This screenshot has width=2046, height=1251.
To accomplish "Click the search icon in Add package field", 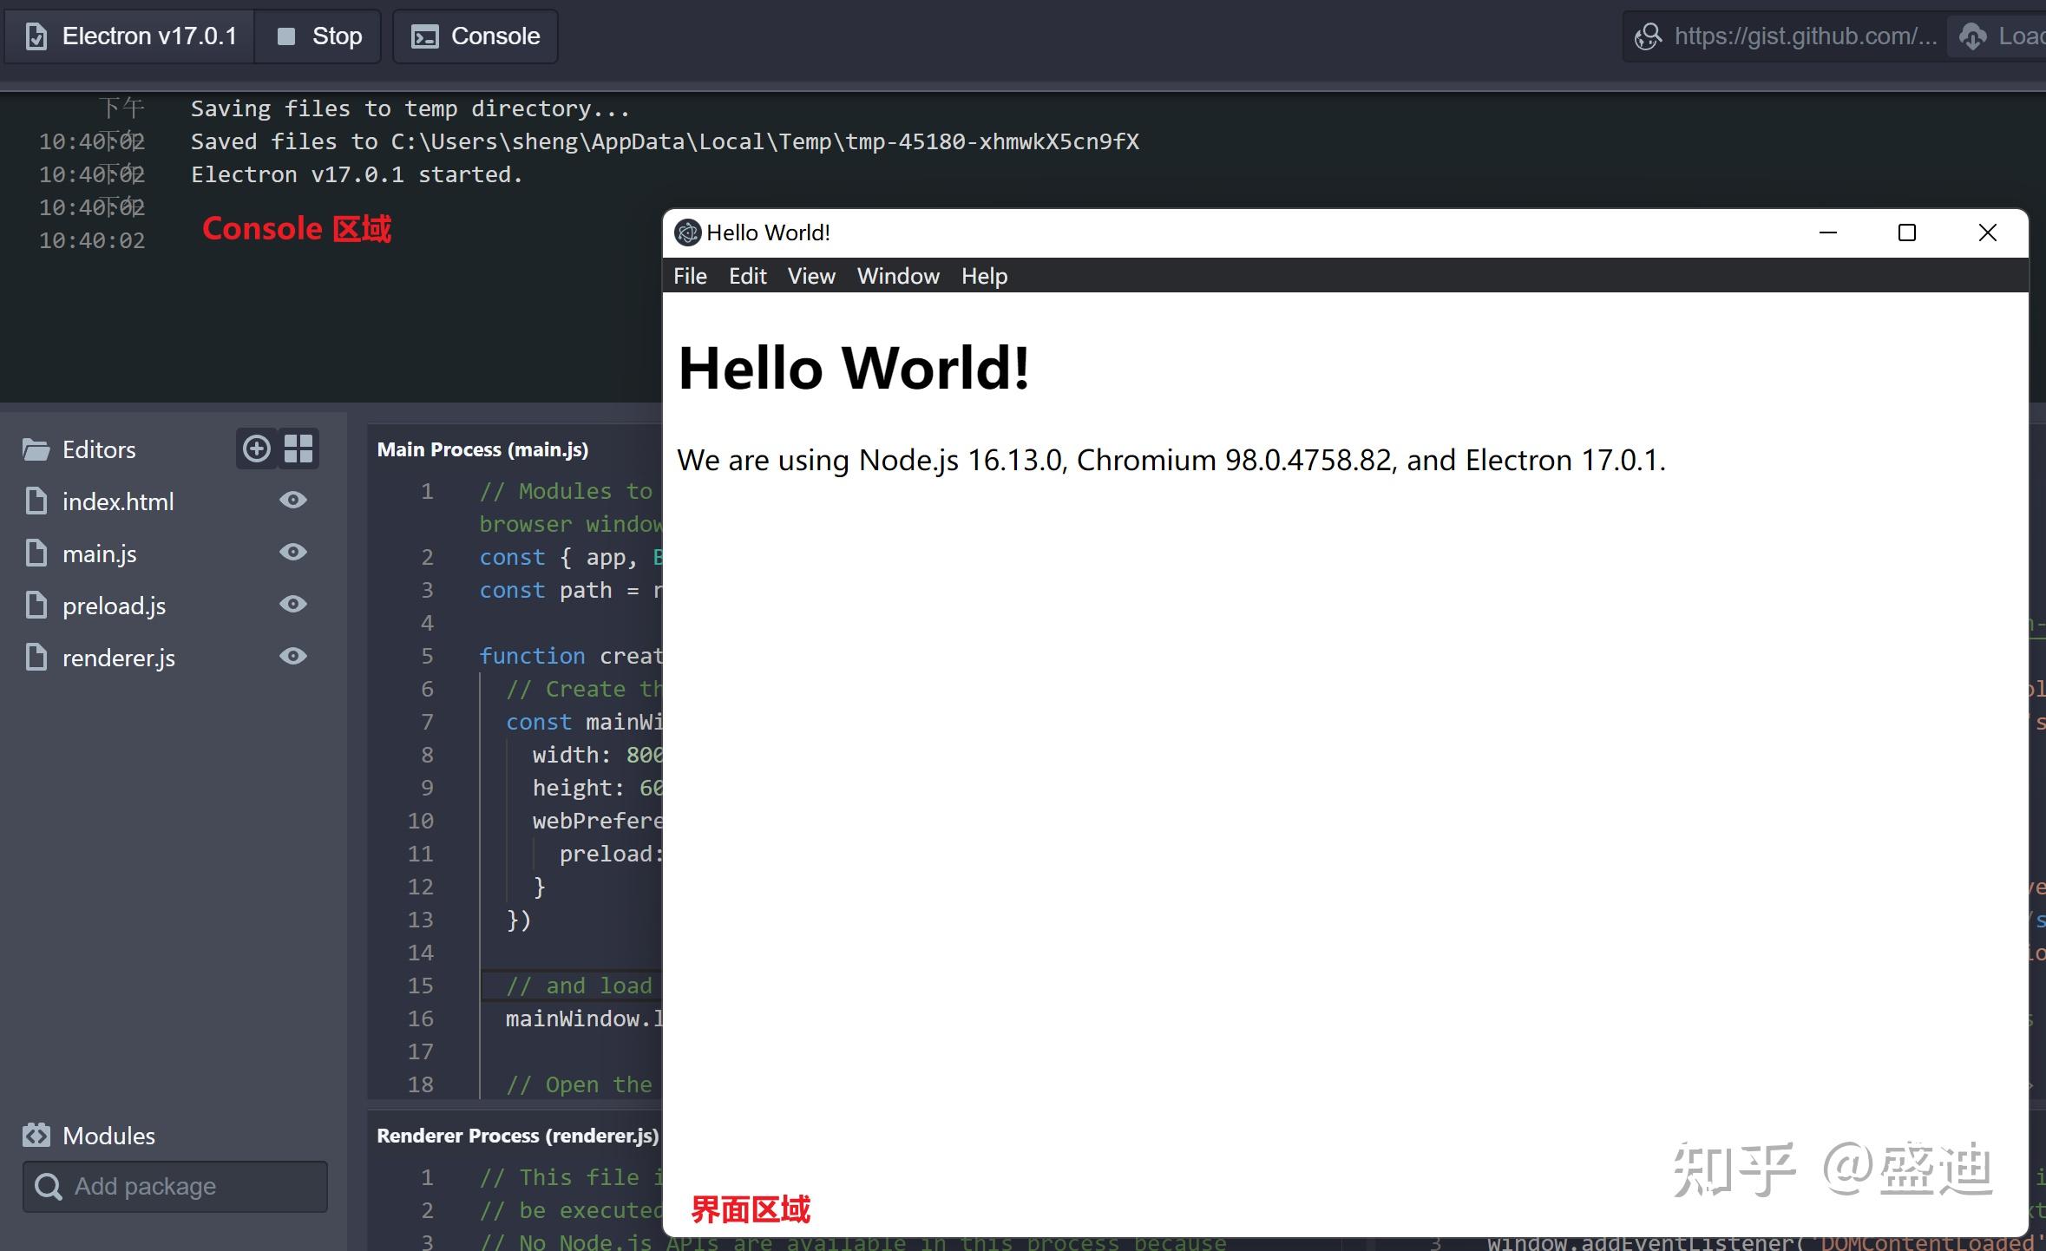I will pos(48,1186).
